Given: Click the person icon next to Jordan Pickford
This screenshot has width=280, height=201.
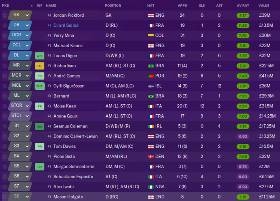Looking at the screenshot, I should (x=50, y=15).
